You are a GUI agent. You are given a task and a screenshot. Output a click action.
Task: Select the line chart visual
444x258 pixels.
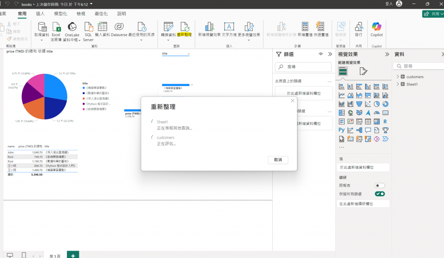pos(342,95)
